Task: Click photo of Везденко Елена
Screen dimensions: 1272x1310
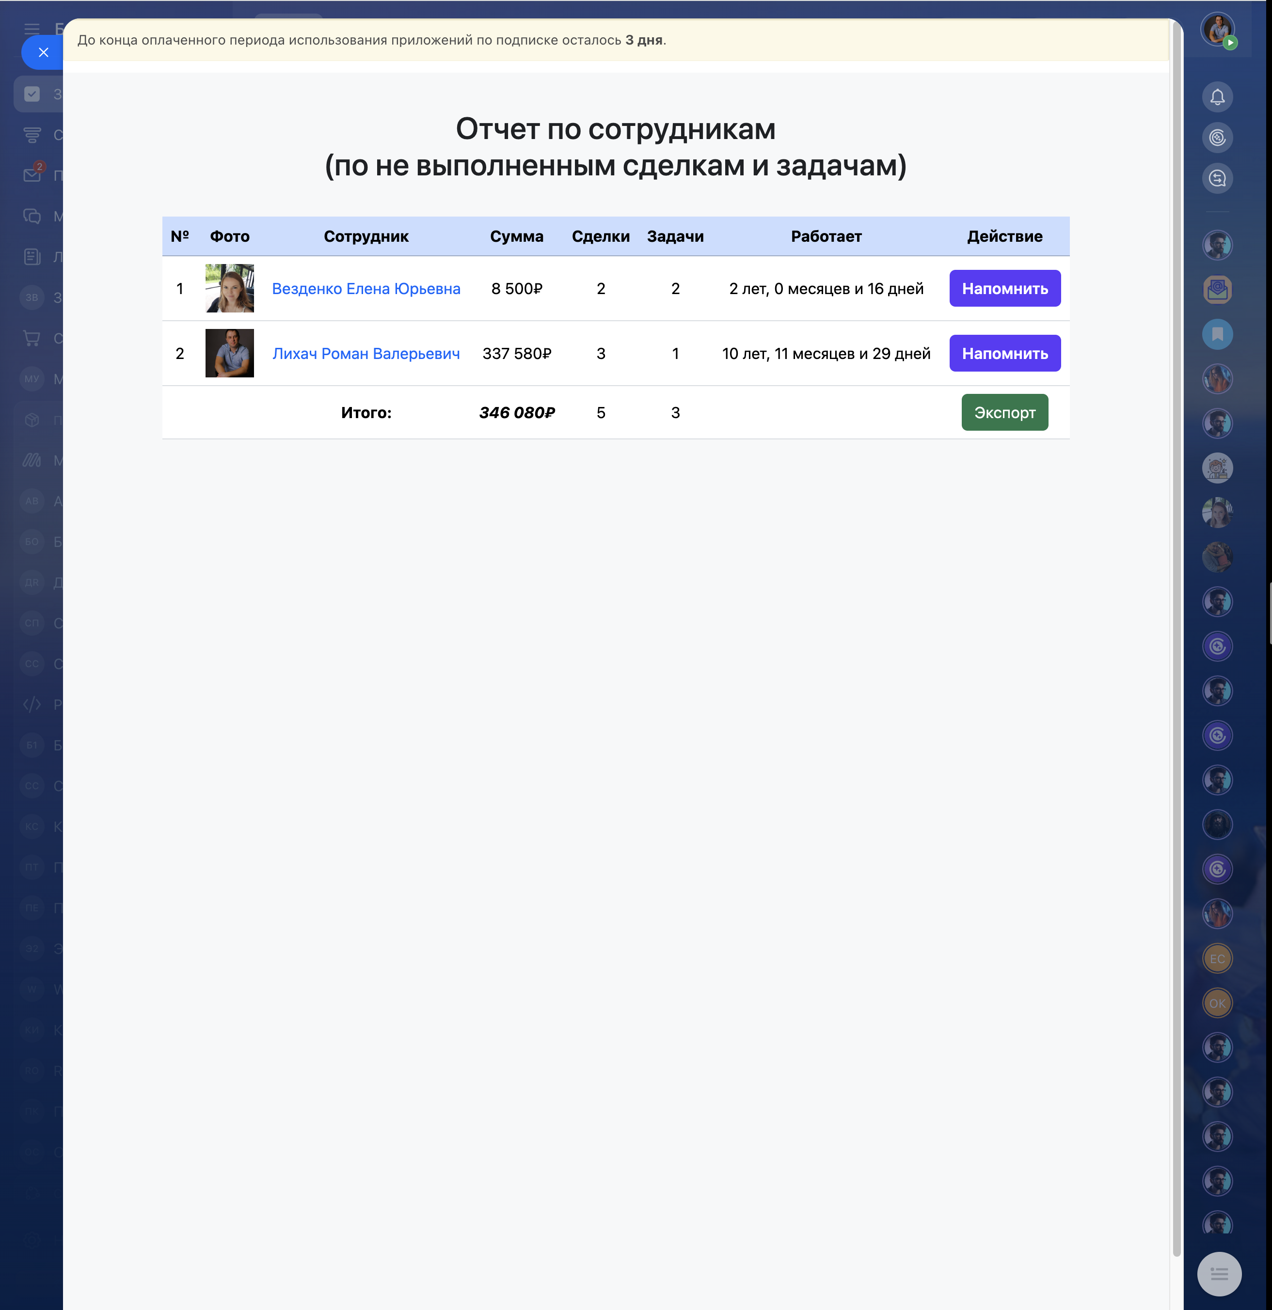Action: click(229, 289)
